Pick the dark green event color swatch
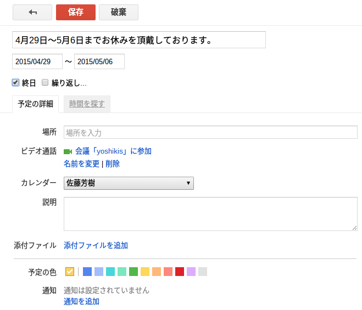The height and width of the screenshot is (310, 362). [133, 272]
